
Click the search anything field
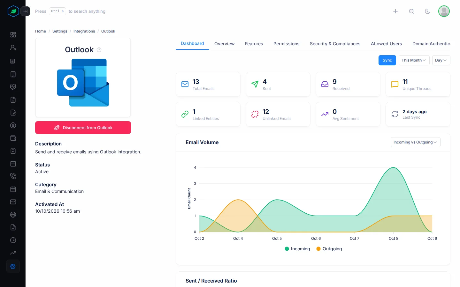coord(70,11)
